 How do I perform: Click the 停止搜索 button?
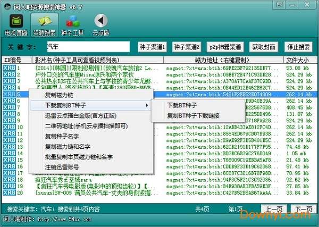pos(298,47)
